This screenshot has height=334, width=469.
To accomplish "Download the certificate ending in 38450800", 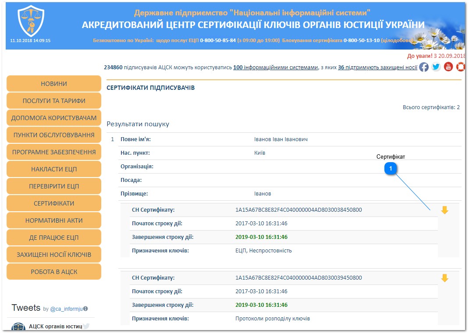I will coord(444,210).
